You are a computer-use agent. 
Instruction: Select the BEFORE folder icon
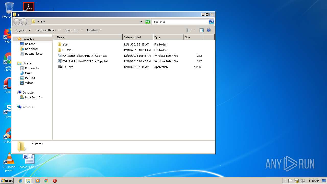[x=60, y=50]
